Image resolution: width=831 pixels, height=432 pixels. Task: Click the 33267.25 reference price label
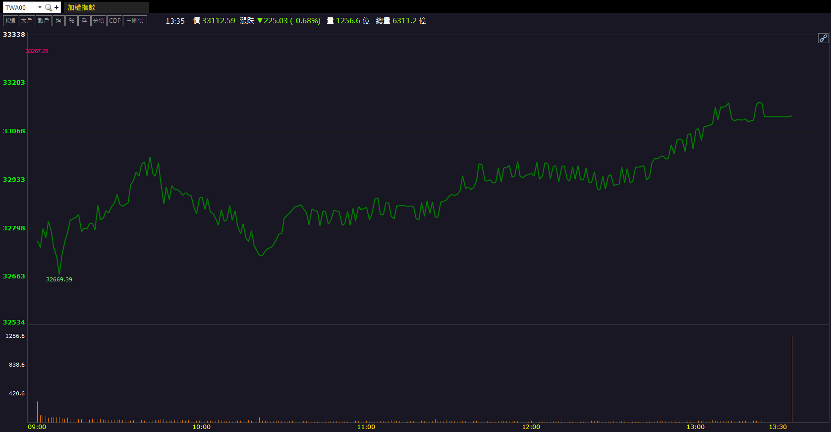point(37,51)
